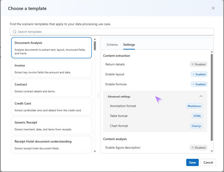Click the Enable figure description label
Viewport: 224px width, 172px height.
[x=123, y=147]
